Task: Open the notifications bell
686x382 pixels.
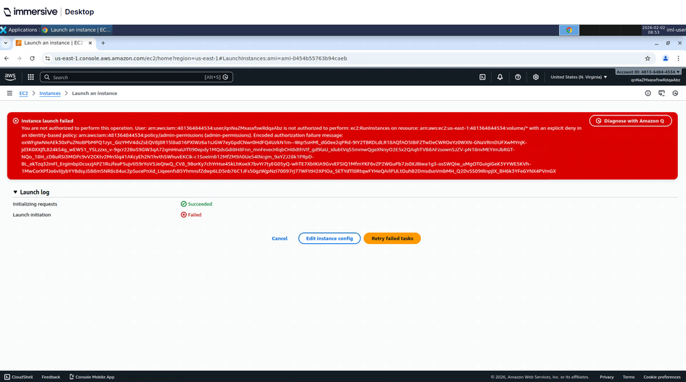Action: (x=500, y=77)
